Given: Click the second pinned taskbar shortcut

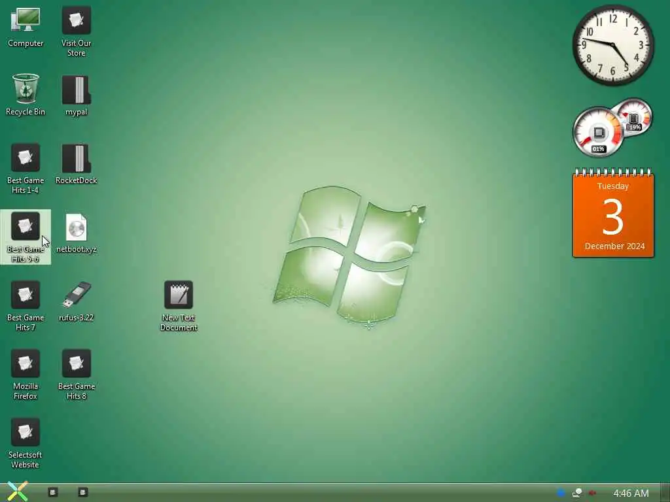Looking at the screenshot, I should (x=83, y=492).
